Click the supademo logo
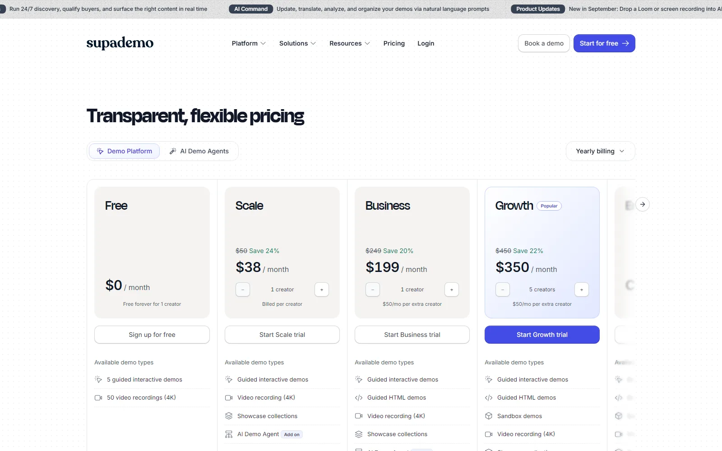Viewport: 722px width, 451px height. [120, 43]
